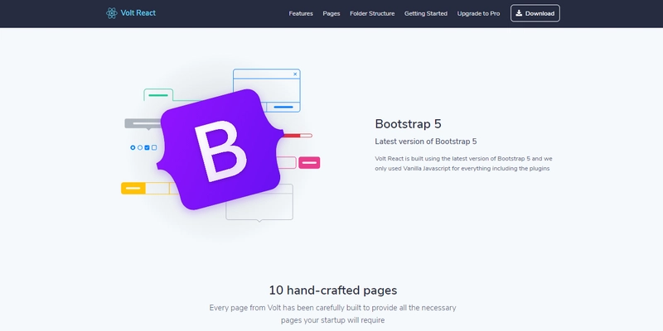Click the pink button in the illustration
663x331 pixels.
pyautogui.click(x=309, y=162)
